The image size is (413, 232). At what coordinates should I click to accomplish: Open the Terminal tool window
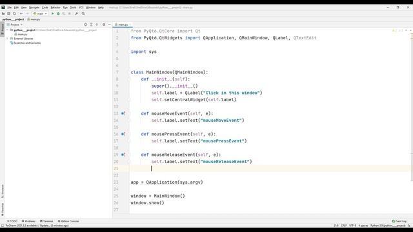coord(46,221)
